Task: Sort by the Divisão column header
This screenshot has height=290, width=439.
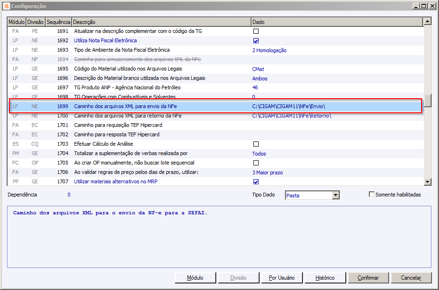Action: (x=35, y=22)
